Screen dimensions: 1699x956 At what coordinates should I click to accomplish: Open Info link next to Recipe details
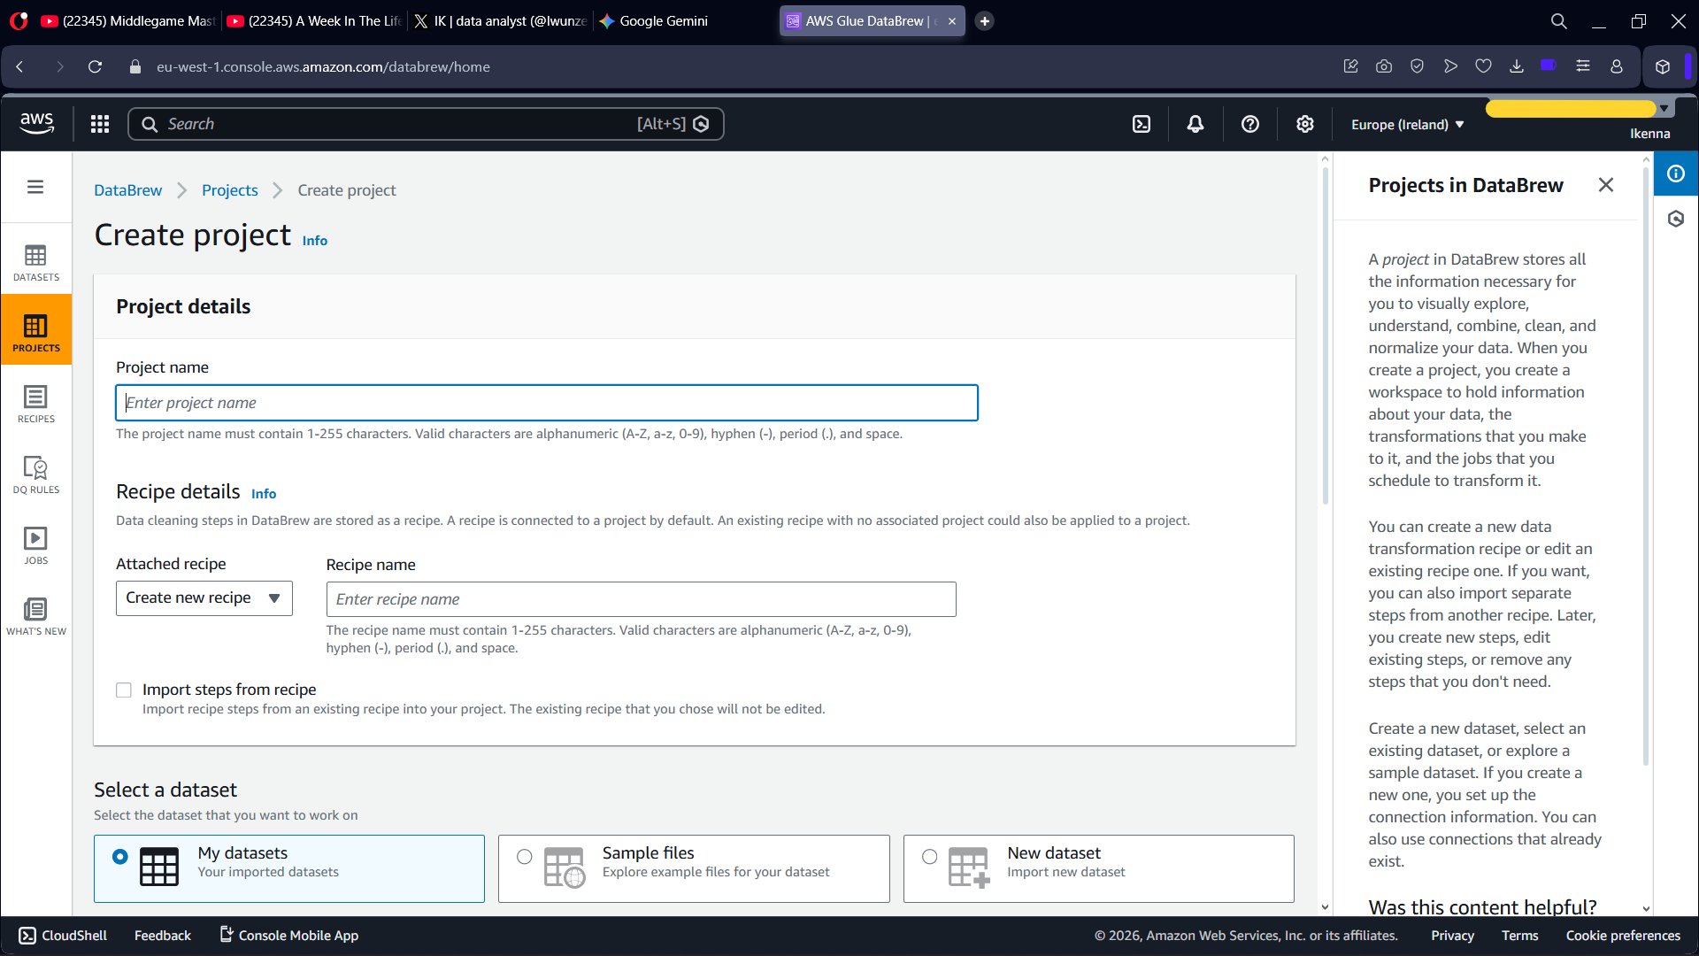pos(264,494)
